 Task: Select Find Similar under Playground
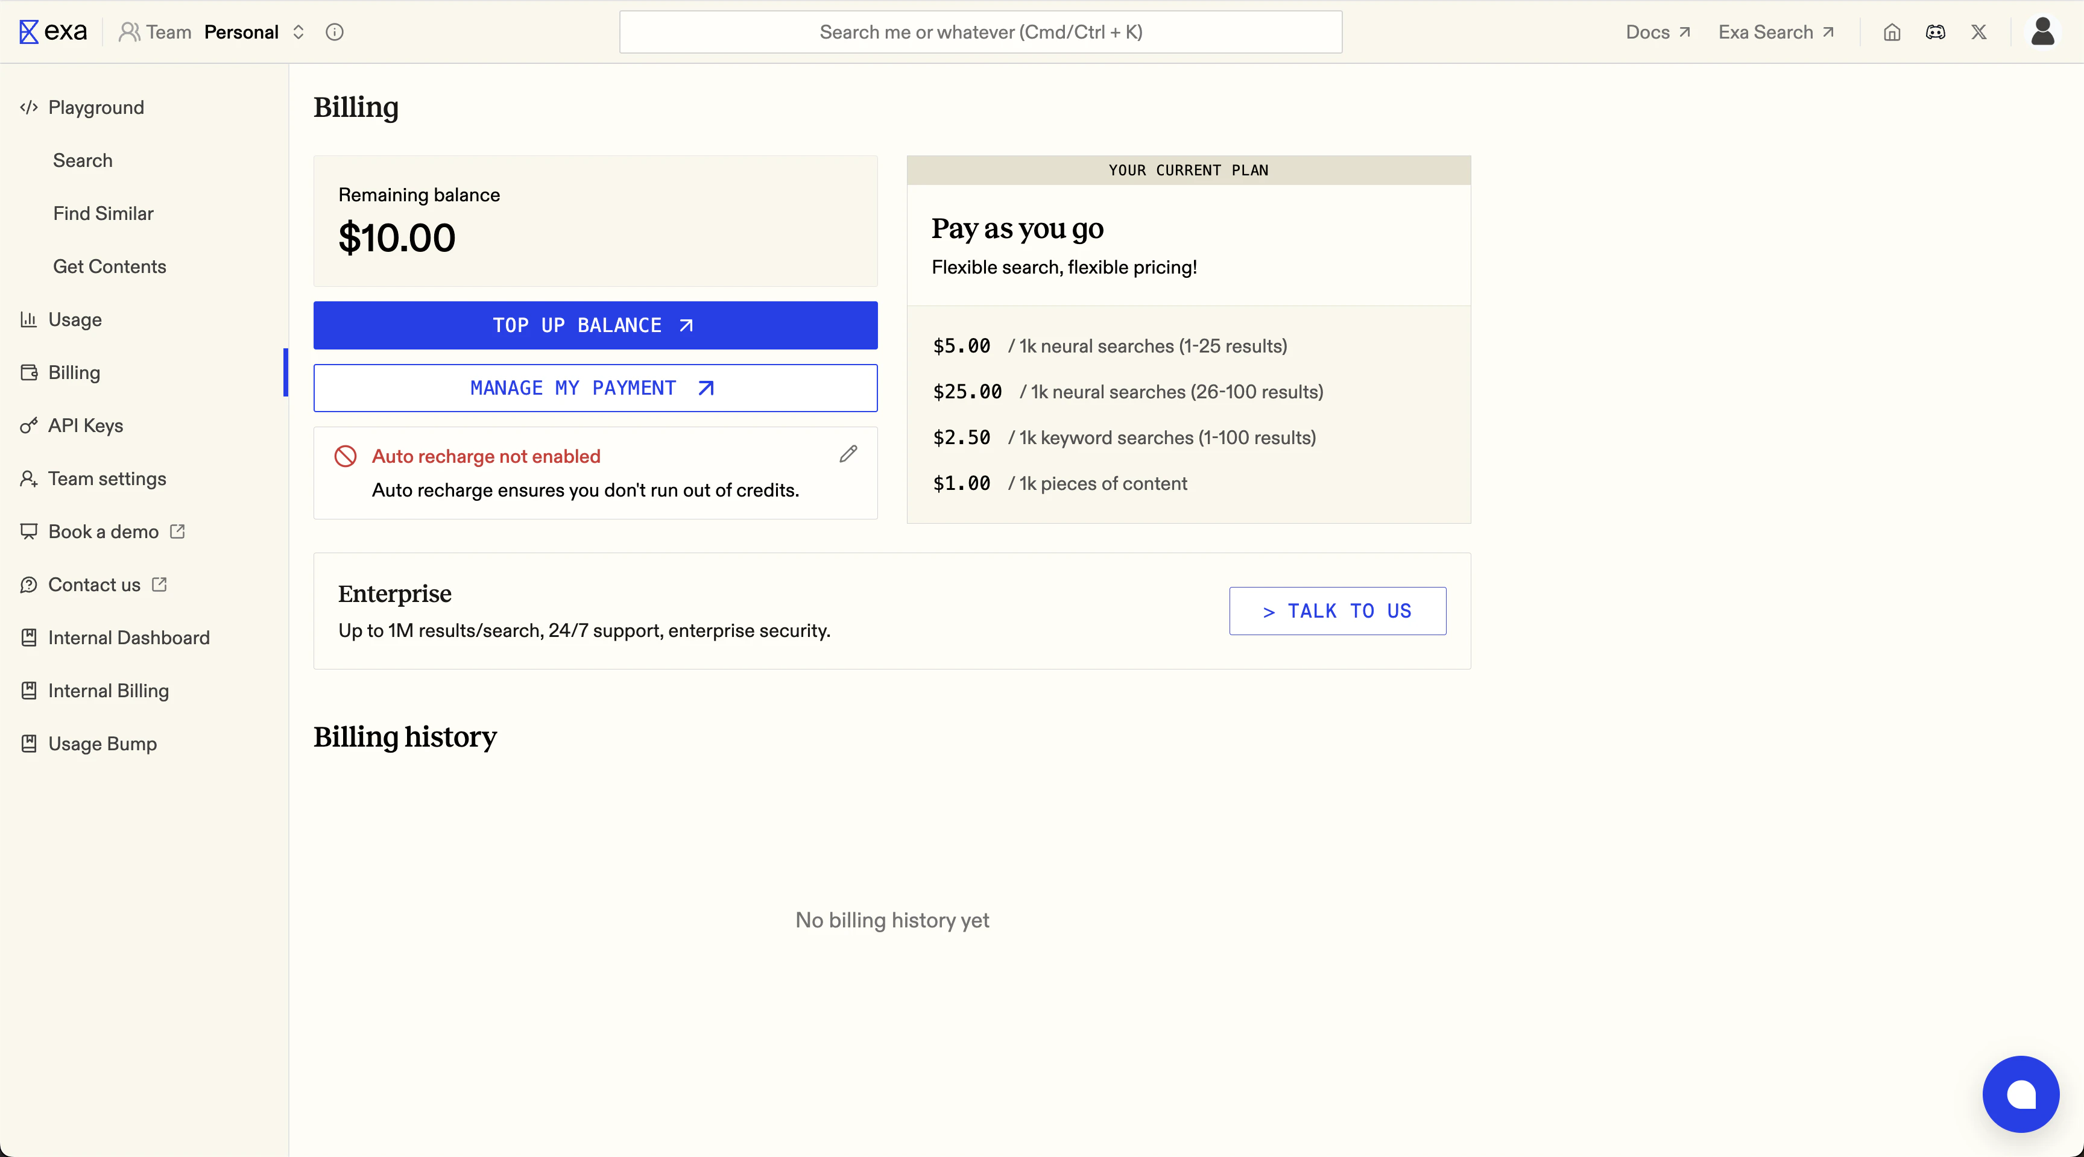[x=103, y=213]
